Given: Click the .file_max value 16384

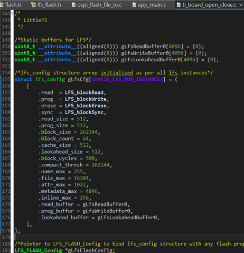Looking at the screenshot, I should coord(81,178).
